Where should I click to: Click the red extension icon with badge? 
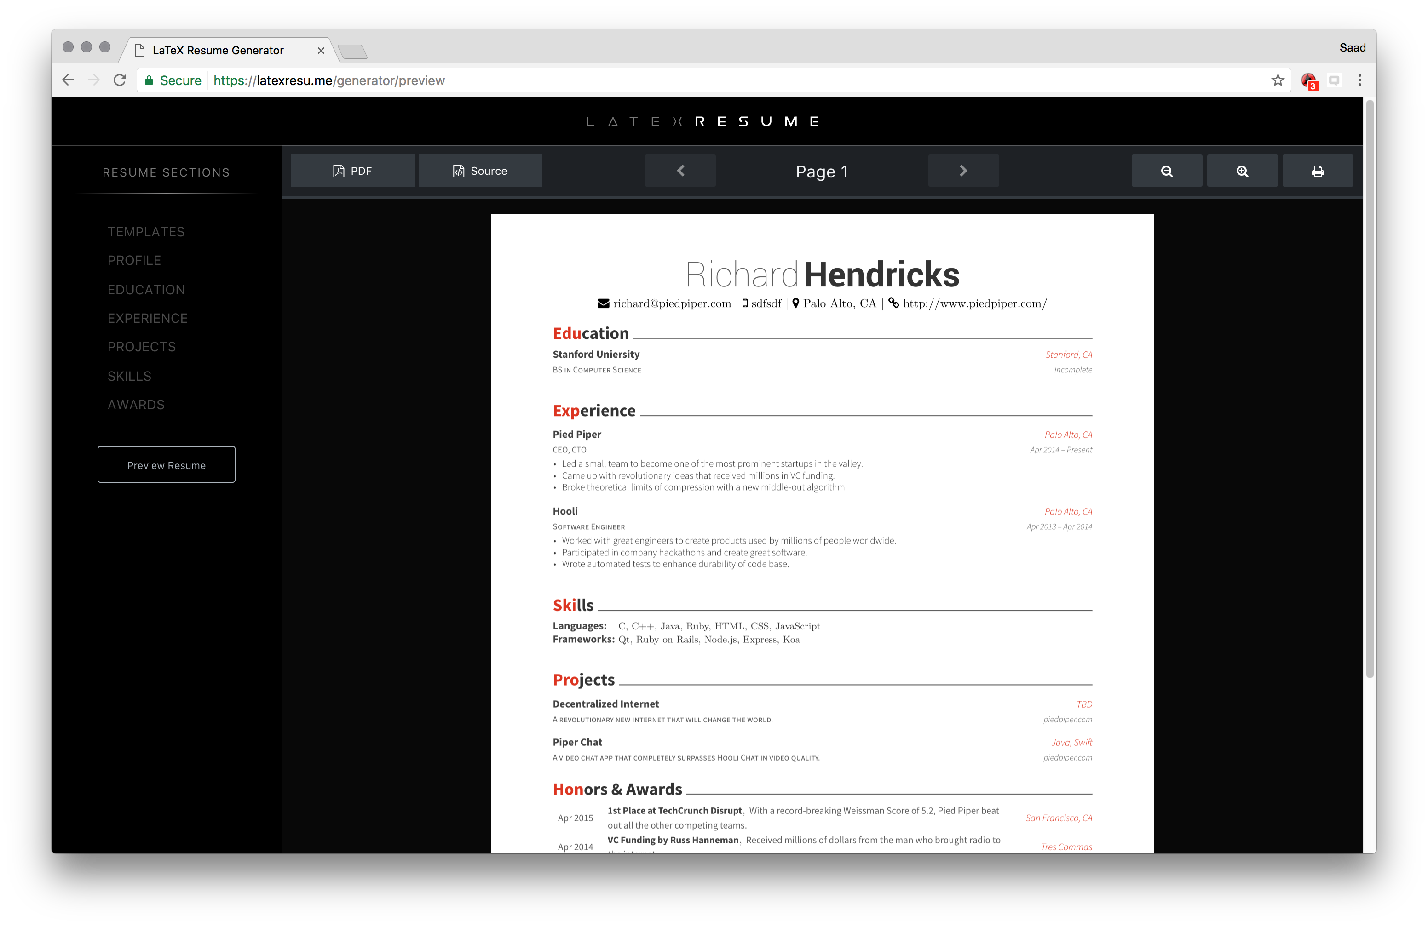pos(1308,81)
